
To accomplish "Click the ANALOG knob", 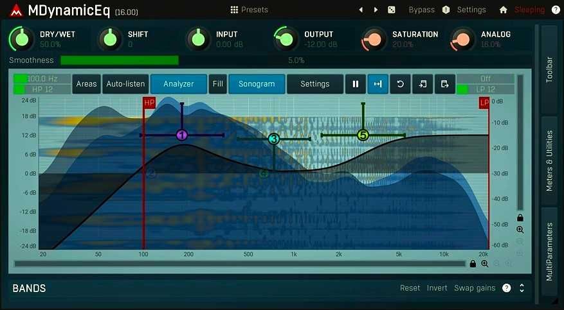I will (463, 39).
